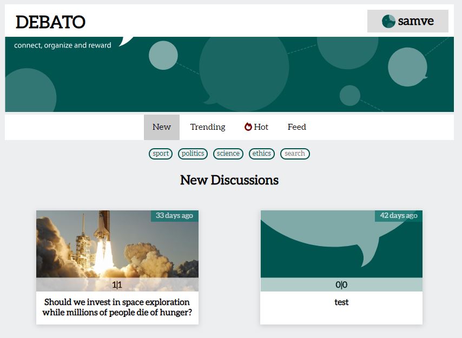462x338 pixels.
Task: Click the samve avatar icon
Action: tap(388, 21)
